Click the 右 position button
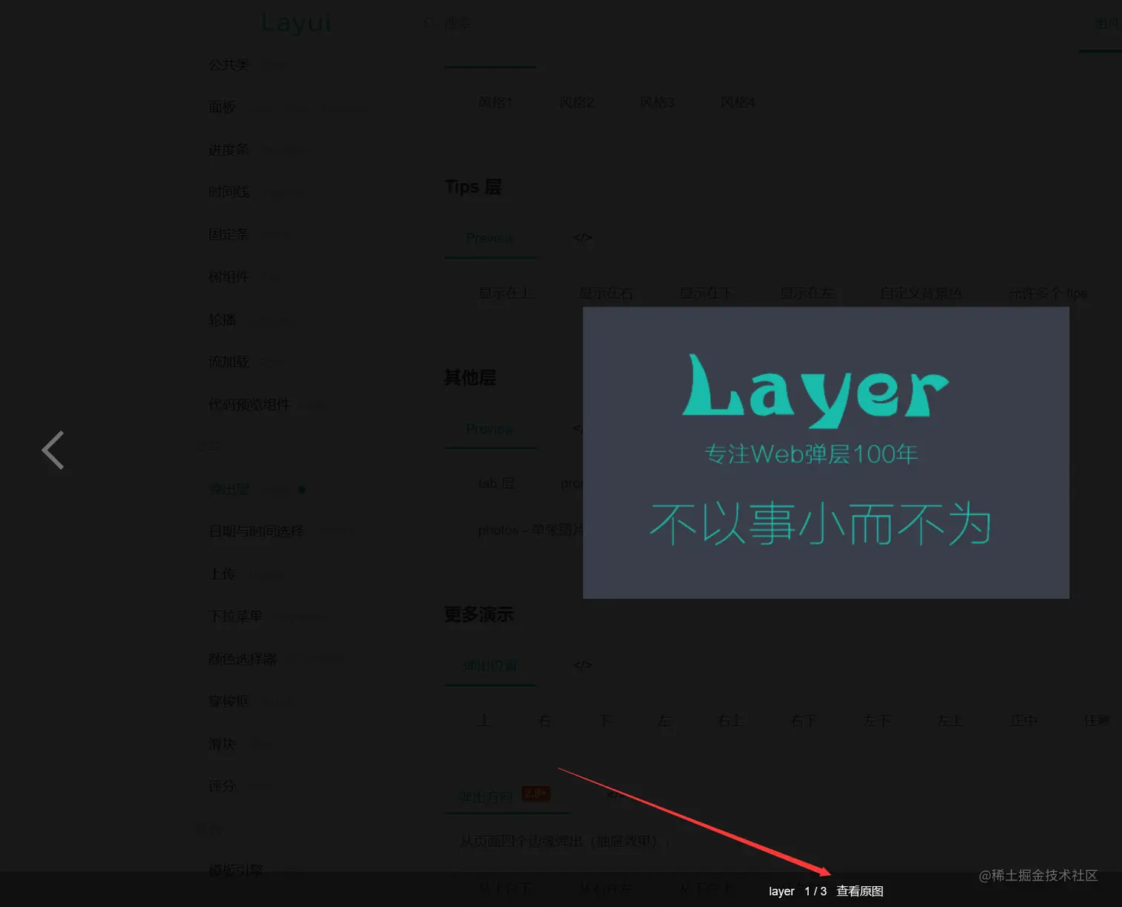Screen dimensions: 1122x907 coord(545,721)
